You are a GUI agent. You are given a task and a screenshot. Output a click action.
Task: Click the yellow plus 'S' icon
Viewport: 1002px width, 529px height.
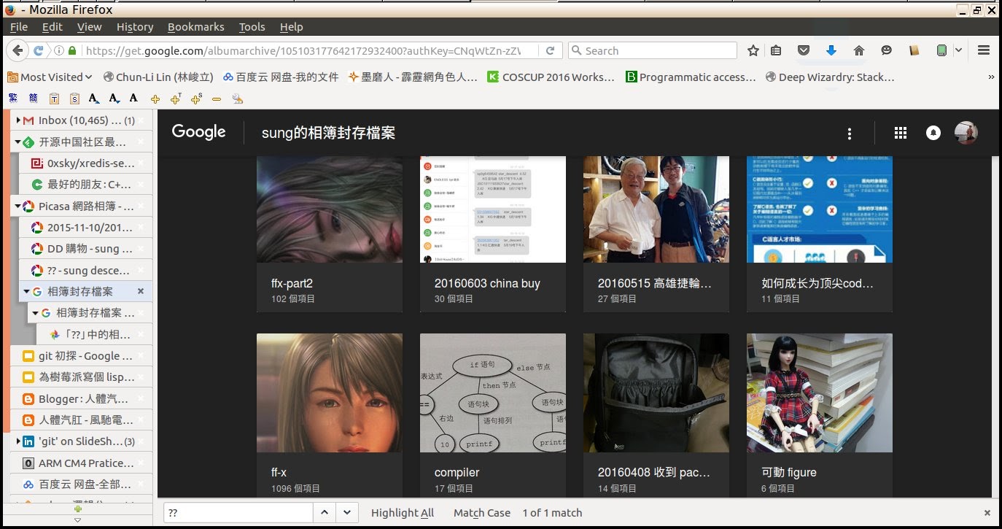point(195,99)
